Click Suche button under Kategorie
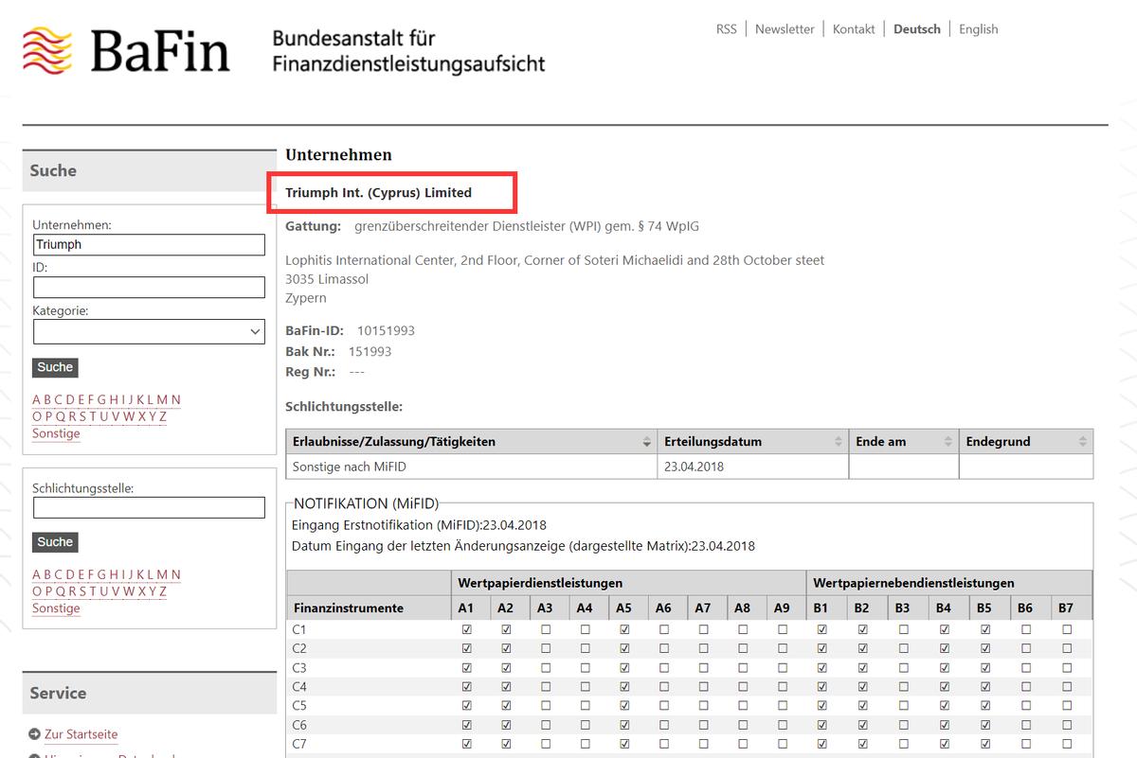The height and width of the screenshot is (758, 1137). (x=55, y=367)
